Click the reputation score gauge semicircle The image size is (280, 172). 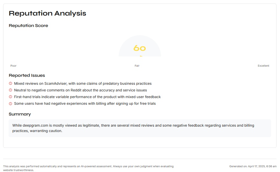tap(140, 46)
